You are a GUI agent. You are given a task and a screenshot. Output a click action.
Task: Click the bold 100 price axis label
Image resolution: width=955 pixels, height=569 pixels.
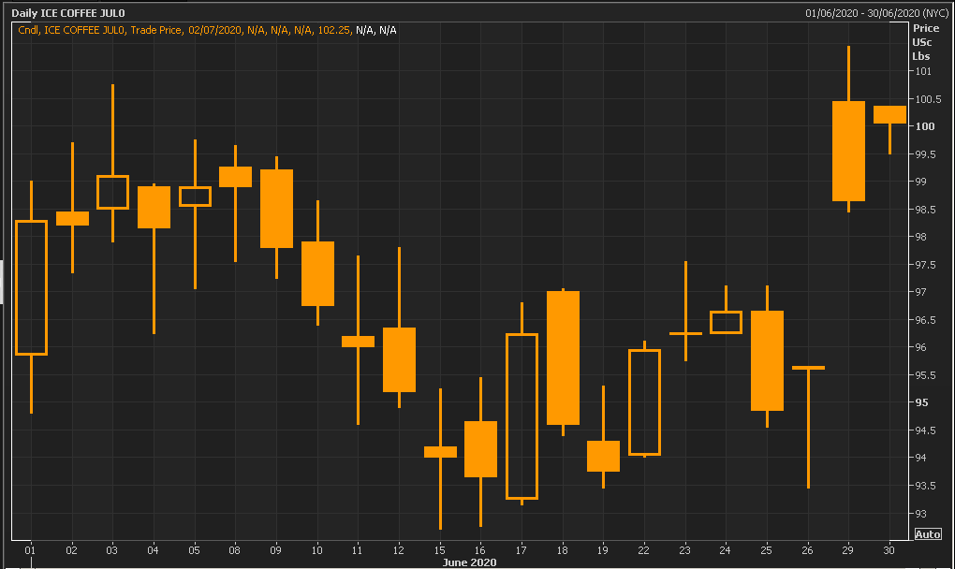point(925,126)
